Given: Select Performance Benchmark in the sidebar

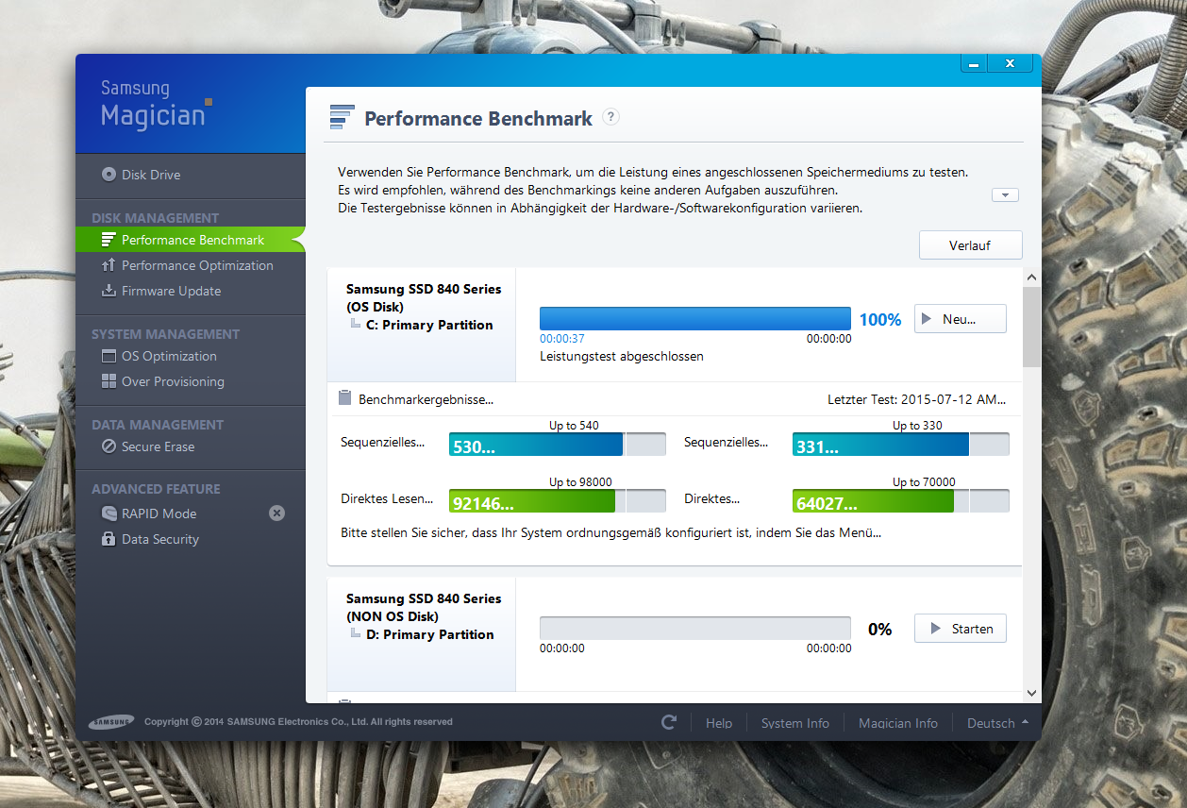Looking at the screenshot, I should (x=190, y=240).
